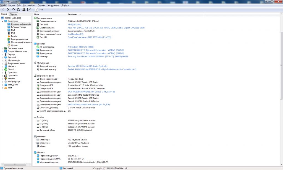283x170 pixels.
Task: Click the Сервер icon in tree
Action: [x=6, y=54]
